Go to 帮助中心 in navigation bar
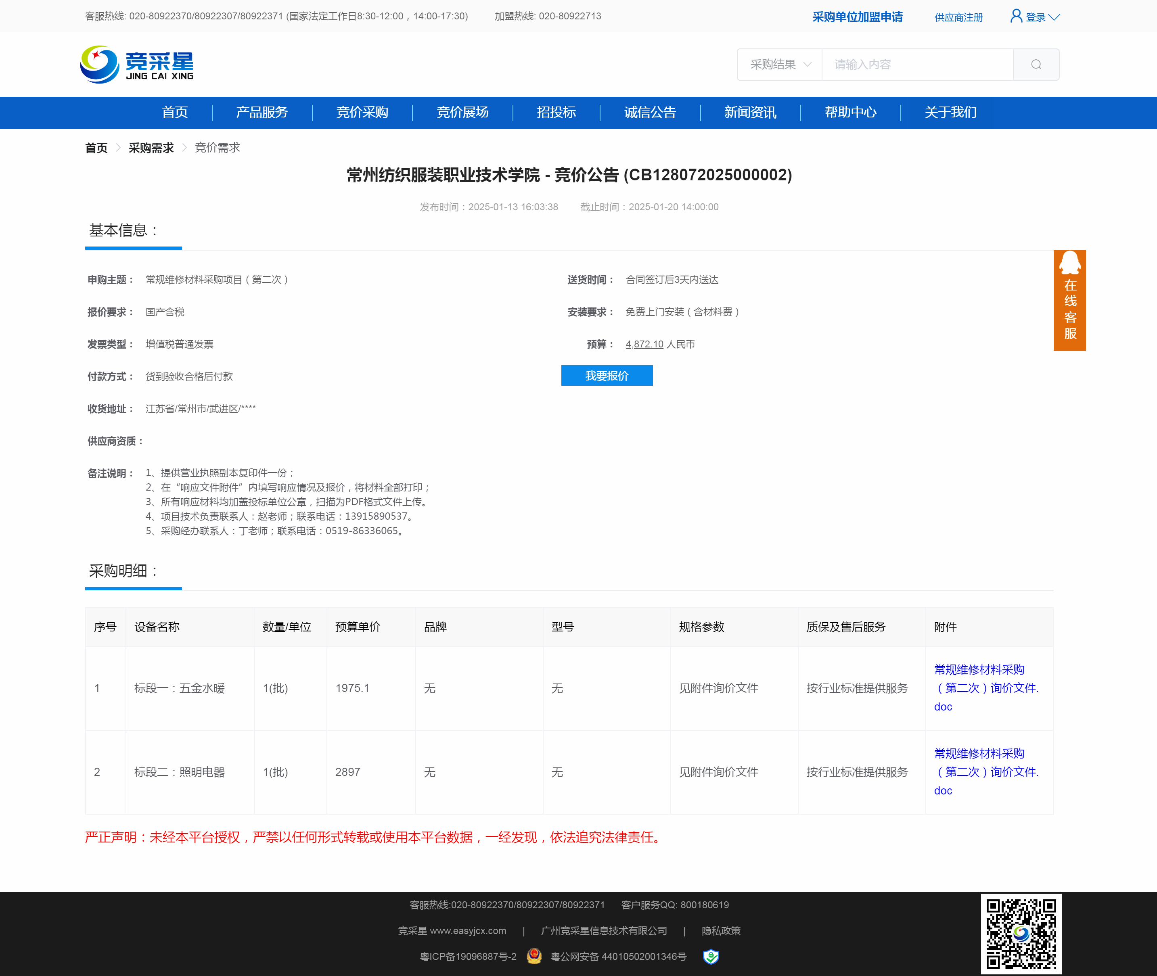This screenshot has height=976, width=1157. click(x=850, y=112)
